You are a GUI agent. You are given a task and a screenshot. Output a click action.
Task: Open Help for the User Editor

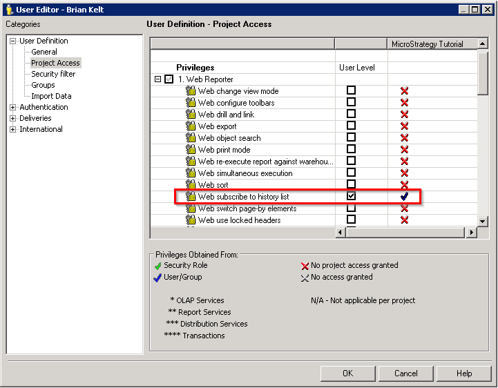click(464, 374)
